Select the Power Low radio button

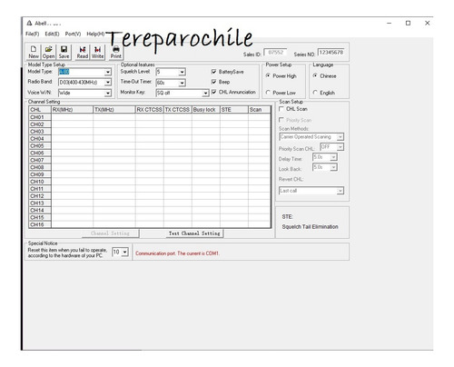268,93
